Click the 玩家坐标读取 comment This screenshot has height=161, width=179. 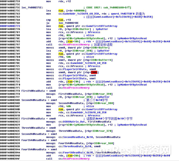pyautogui.click(x=103, y=45)
